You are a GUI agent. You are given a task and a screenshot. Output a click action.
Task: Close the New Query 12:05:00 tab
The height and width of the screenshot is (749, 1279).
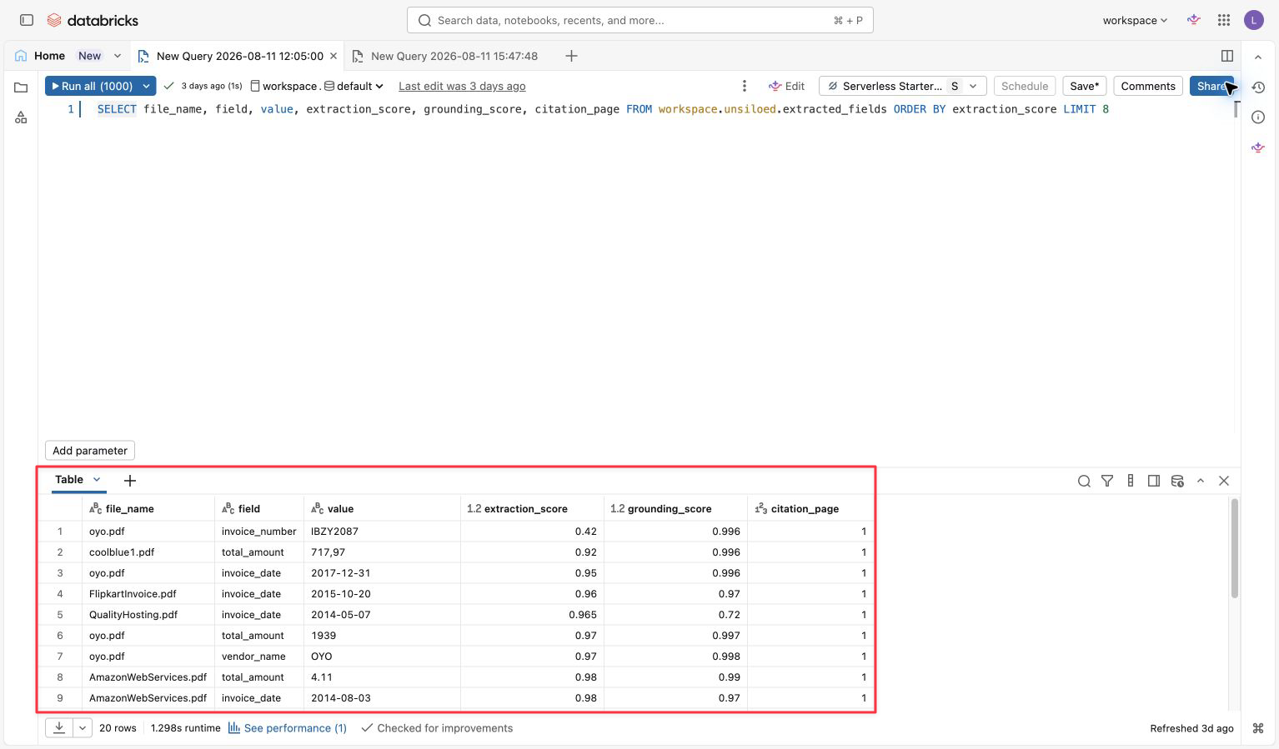(x=334, y=56)
